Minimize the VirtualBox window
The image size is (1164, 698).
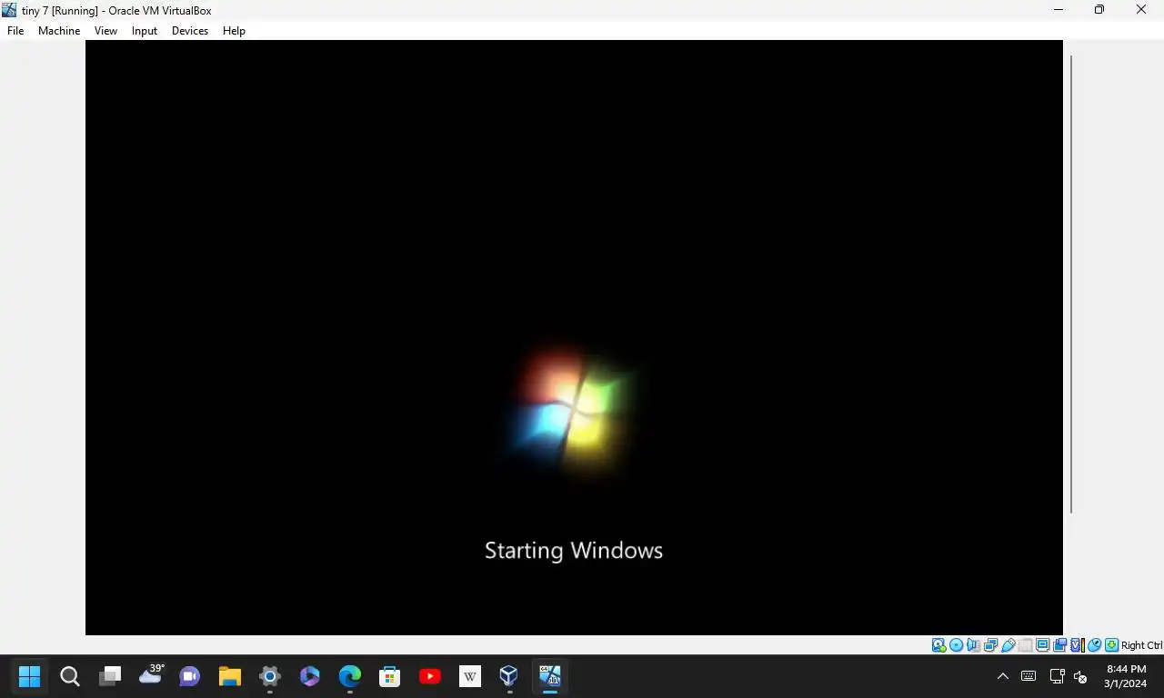coord(1059,10)
